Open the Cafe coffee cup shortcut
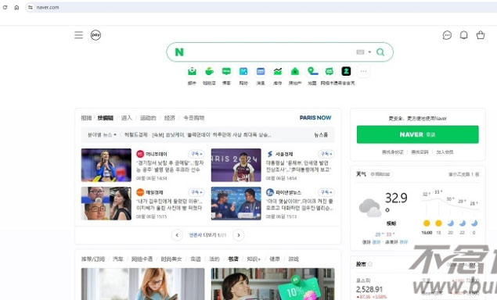This screenshot has width=497, height=300. point(209,72)
